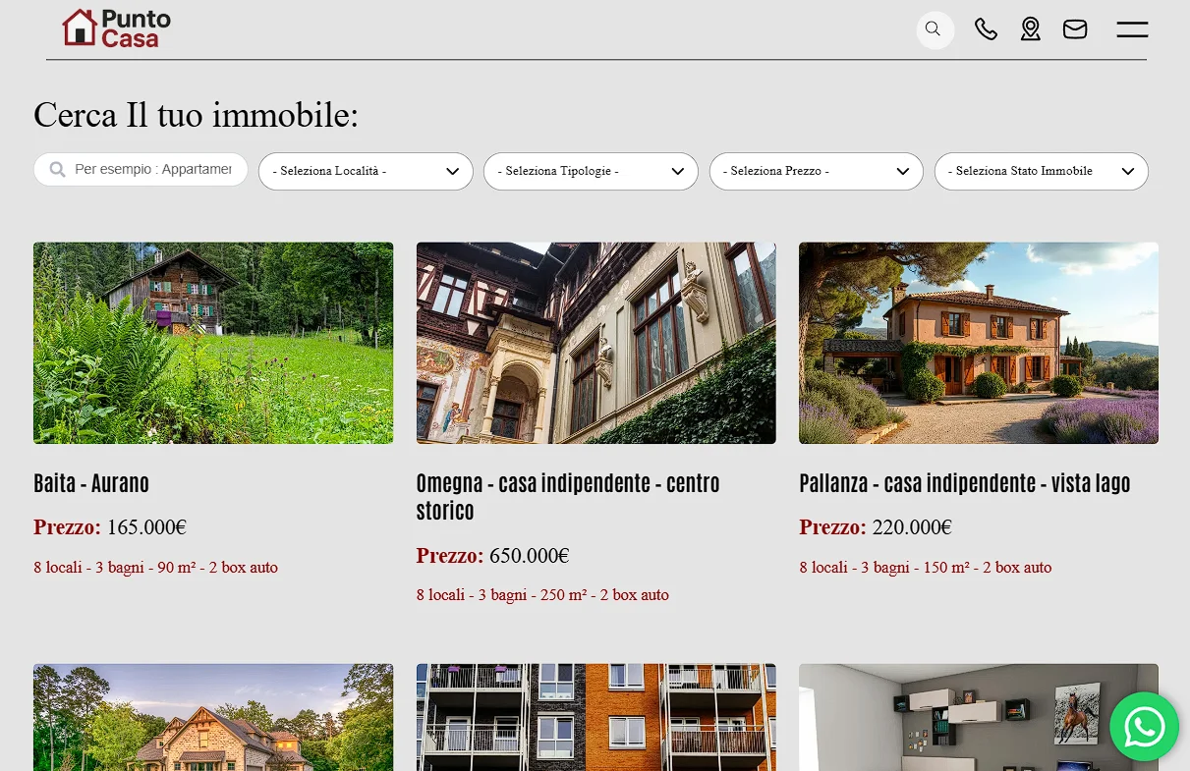Image resolution: width=1190 pixels, height=771 pixels.
Task: Expand the Seleziona Stato Immobile dropdown
Action: (x=1041, y=171)
